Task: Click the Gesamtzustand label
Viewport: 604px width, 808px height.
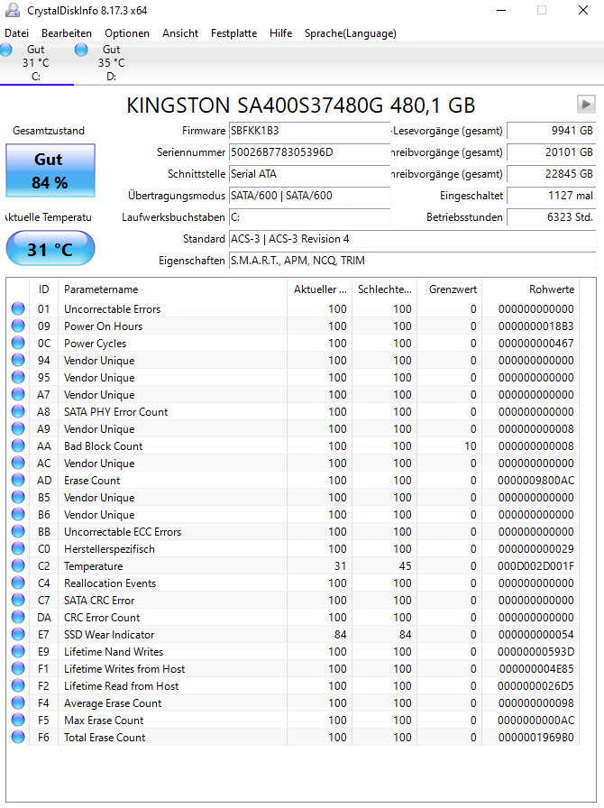Action: 49,131
